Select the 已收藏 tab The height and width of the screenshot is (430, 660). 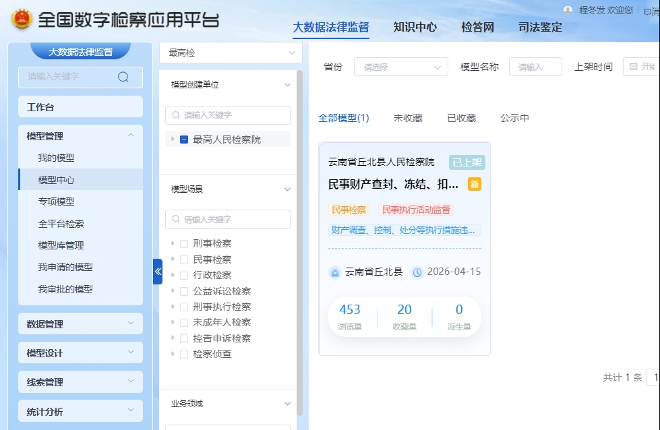click(x=461, y=118)
